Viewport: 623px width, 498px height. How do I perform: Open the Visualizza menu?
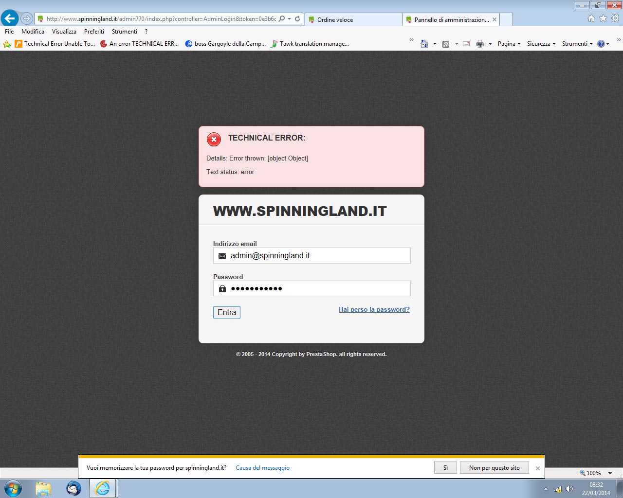click(x=64, y=32)
